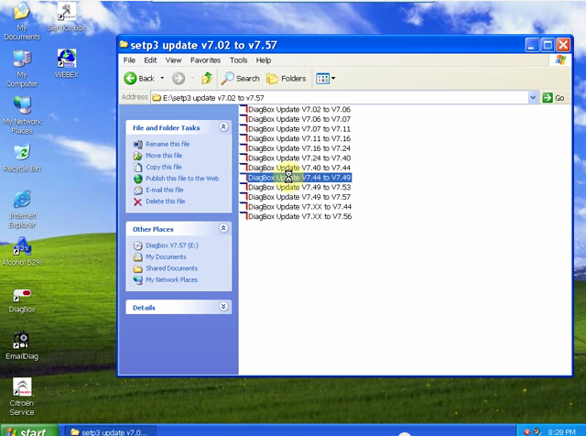The image size is (586, 436).
Task: Click Copy this file link
Action: pyautogui.click(x=164, y=167)
